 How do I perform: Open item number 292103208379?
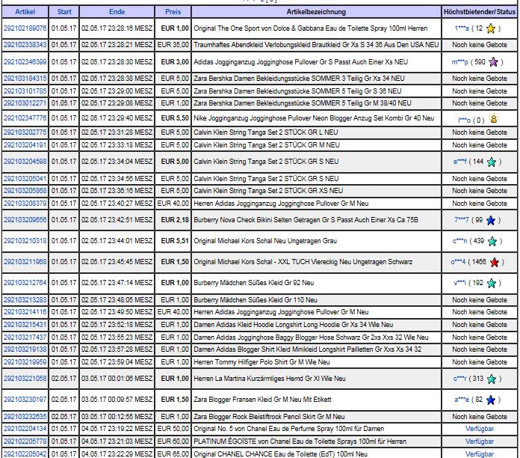(x=25, y=204)
